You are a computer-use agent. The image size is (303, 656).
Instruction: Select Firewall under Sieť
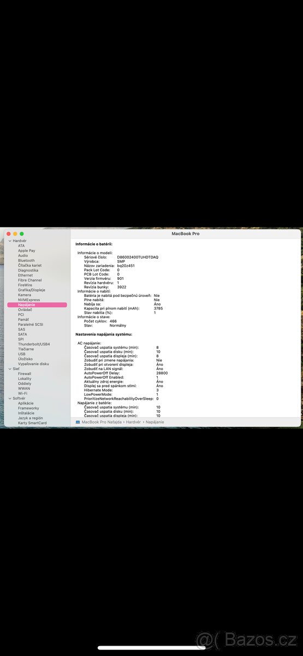click(25, 374)
